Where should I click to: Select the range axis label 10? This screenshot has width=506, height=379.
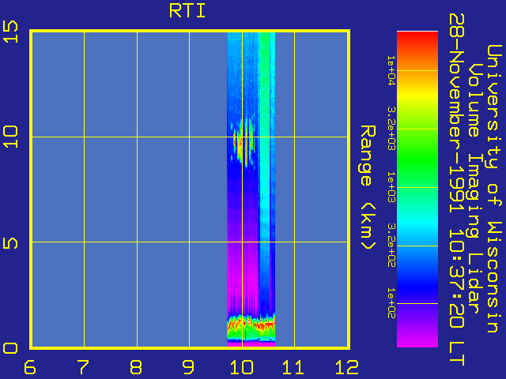click(10, 137)
